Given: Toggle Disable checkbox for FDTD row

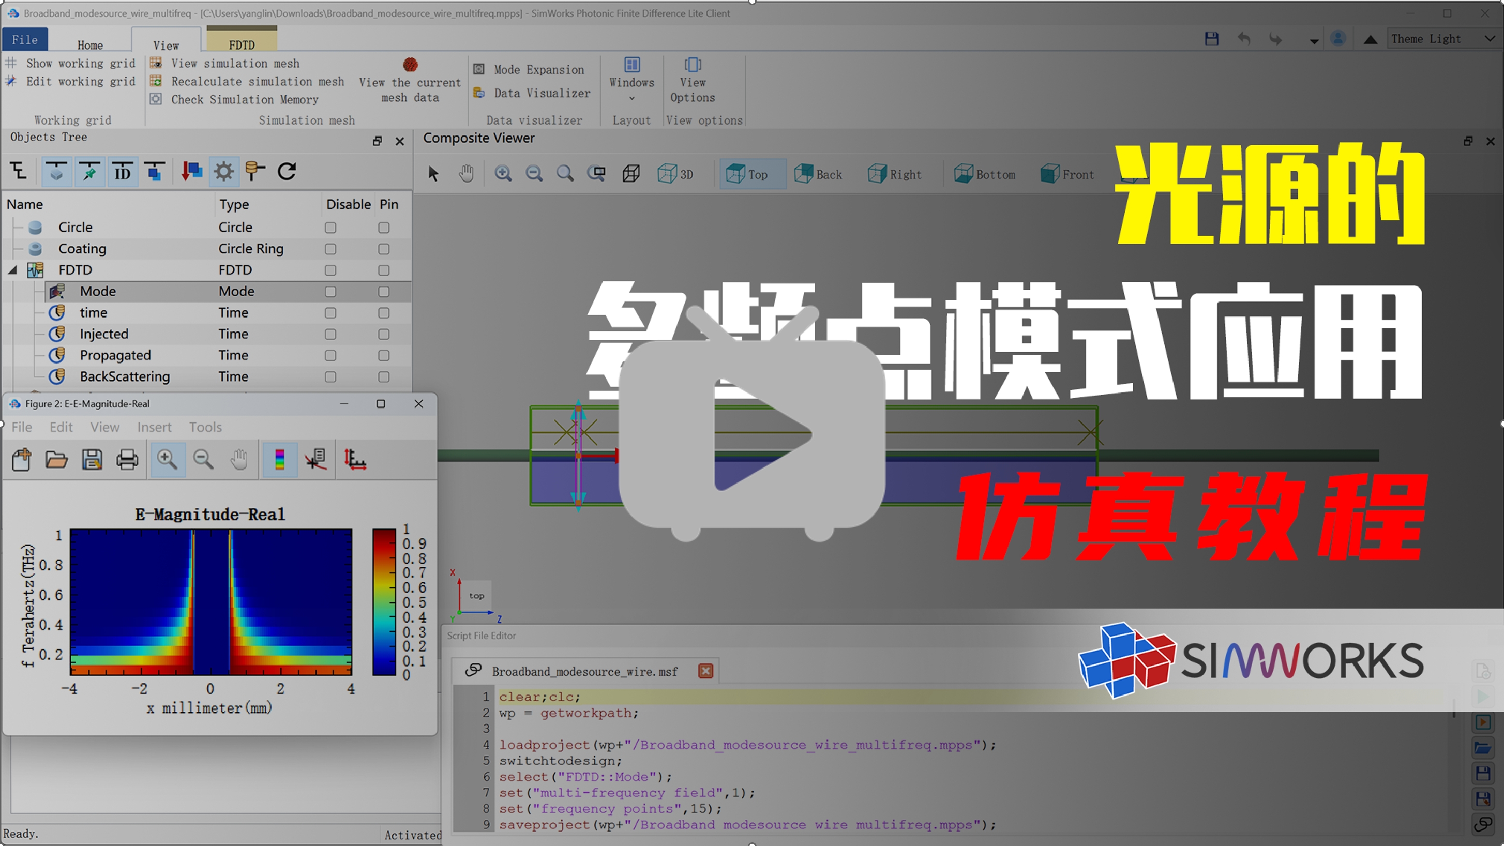Looking at the screenshot, I should 330,270.
